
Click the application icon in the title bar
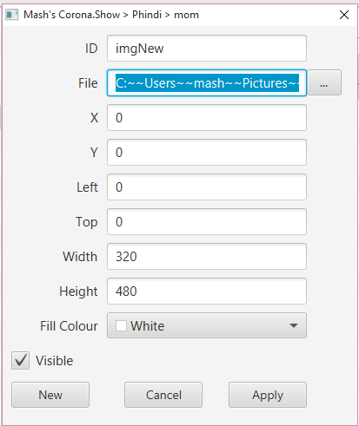[x=12, y=15]
